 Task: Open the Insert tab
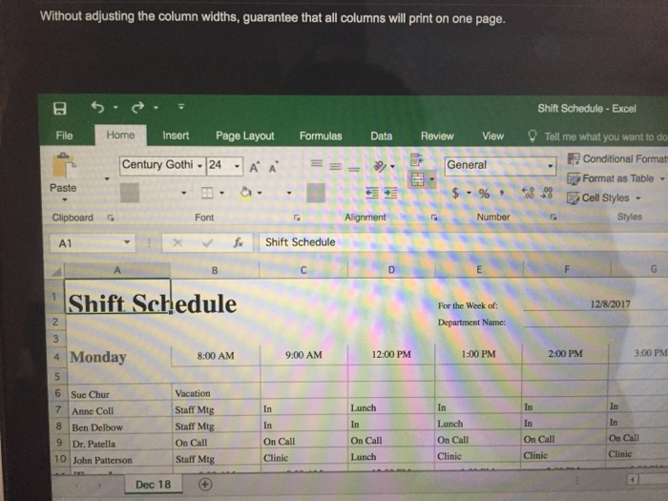[176, 136]
